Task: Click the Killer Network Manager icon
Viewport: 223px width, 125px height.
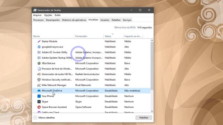Action: (39, 85)
